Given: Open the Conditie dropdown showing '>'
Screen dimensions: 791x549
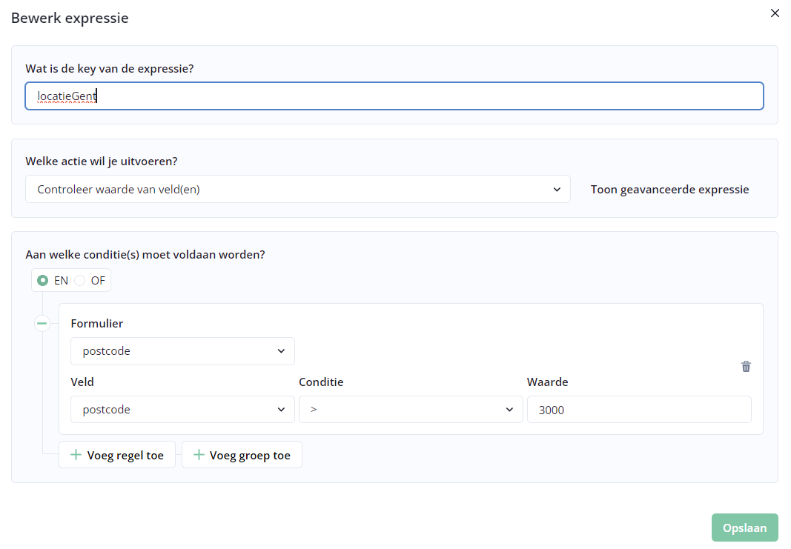Looking at the screenshot, I should click(x=410, y=410).
